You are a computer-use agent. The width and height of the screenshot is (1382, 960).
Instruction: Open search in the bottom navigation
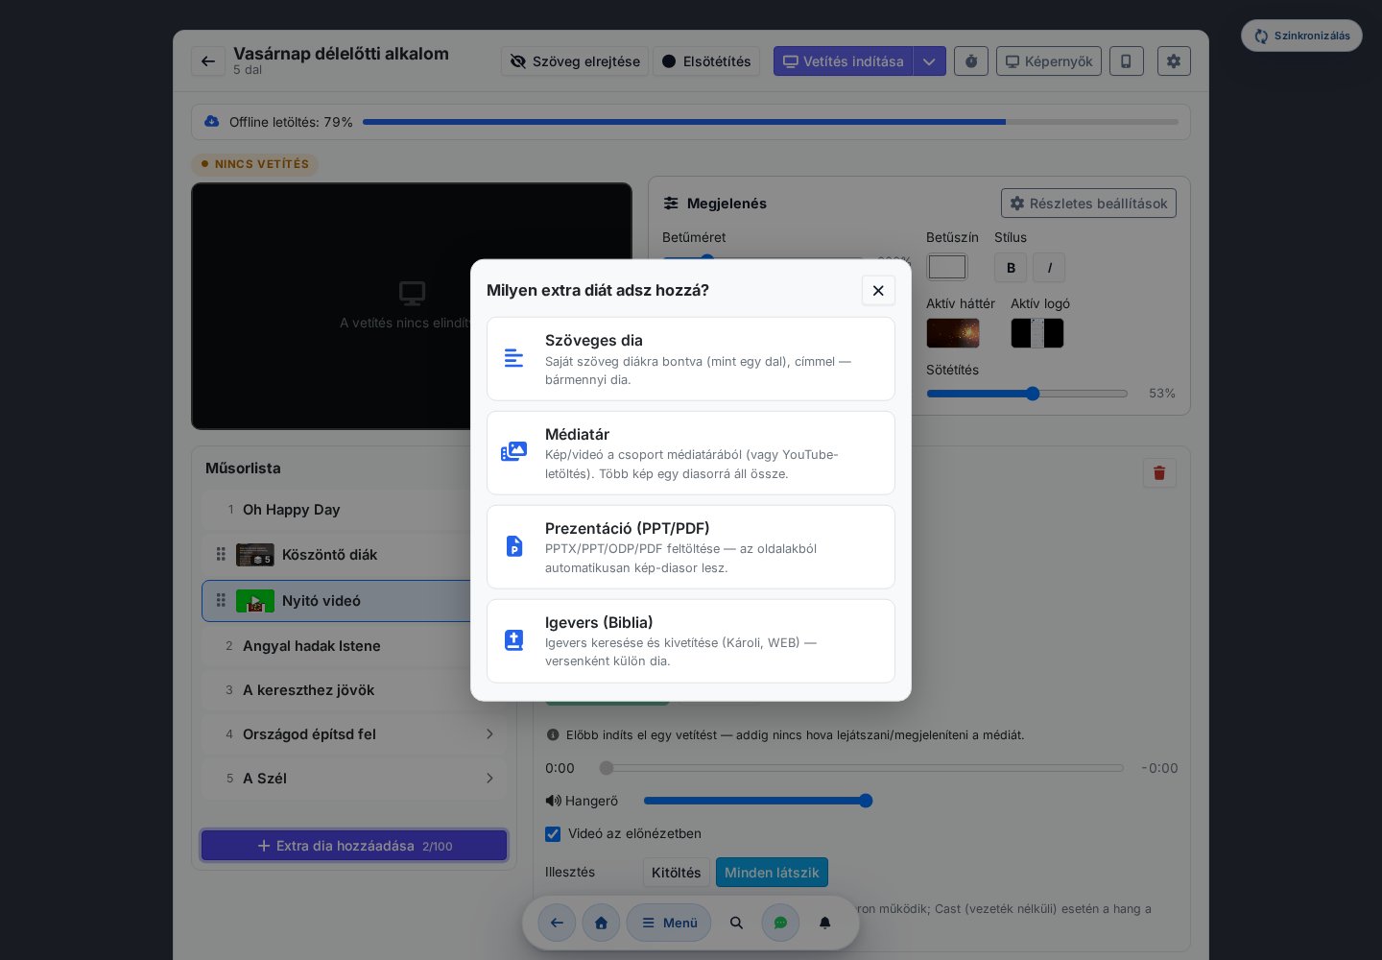tap(736, 923)
